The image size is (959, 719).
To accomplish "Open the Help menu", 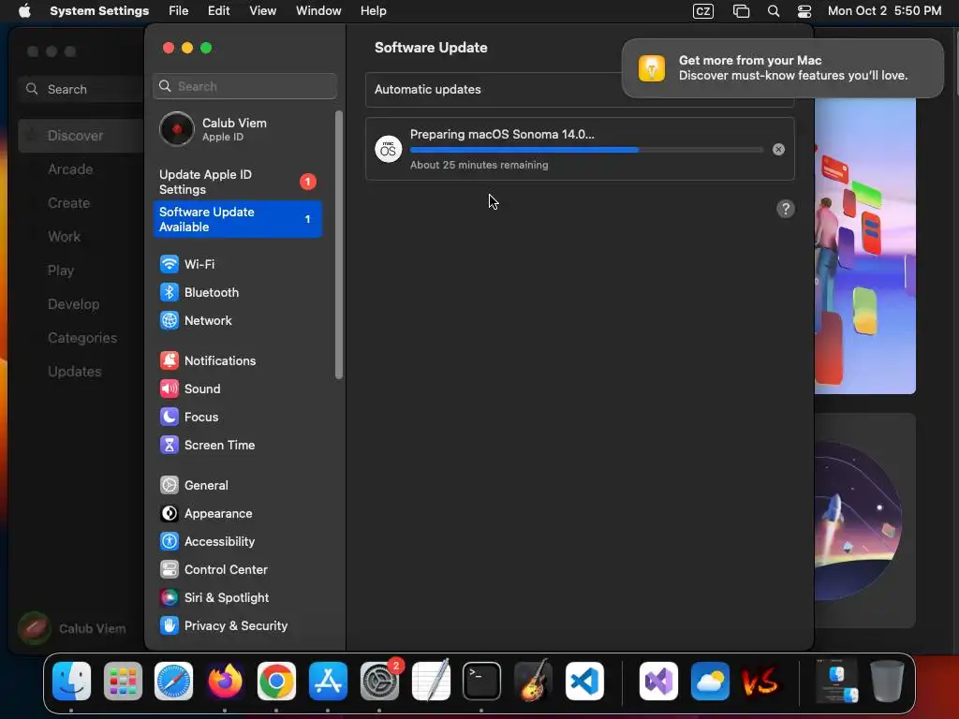I will click(373, 11).
